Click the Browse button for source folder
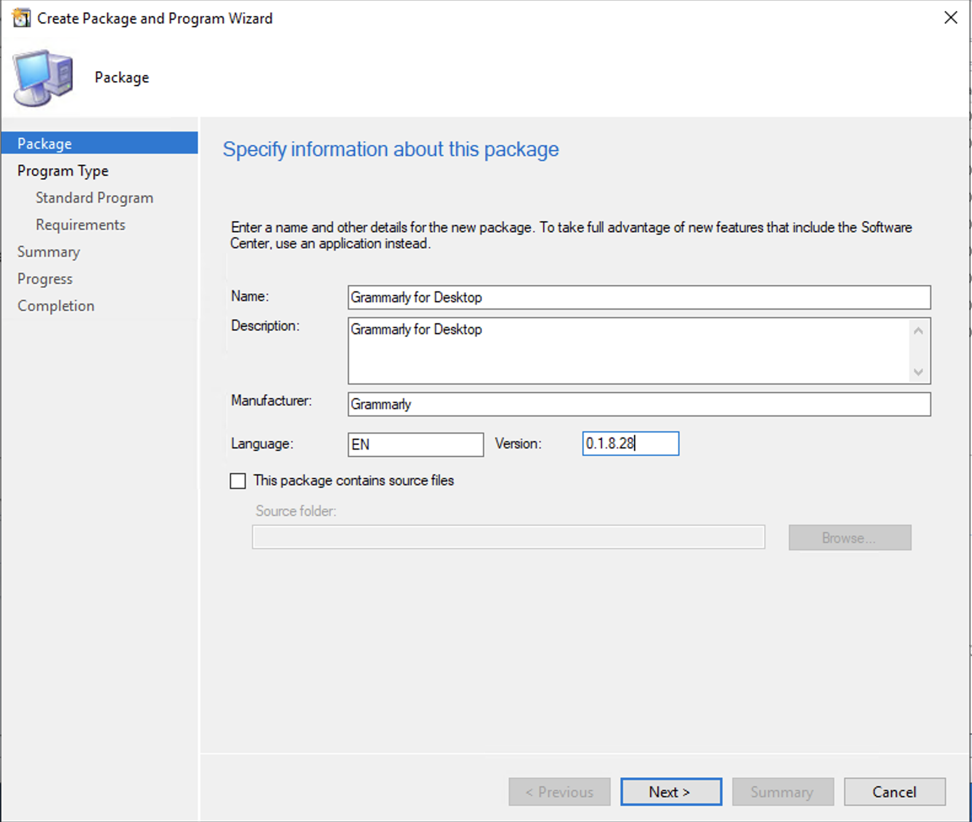The width and height of the screenshot is (972, 822). [850, 538]
